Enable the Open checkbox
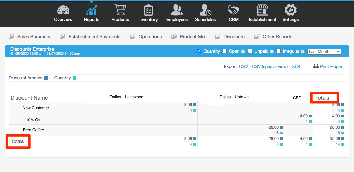 pos(224,51)
